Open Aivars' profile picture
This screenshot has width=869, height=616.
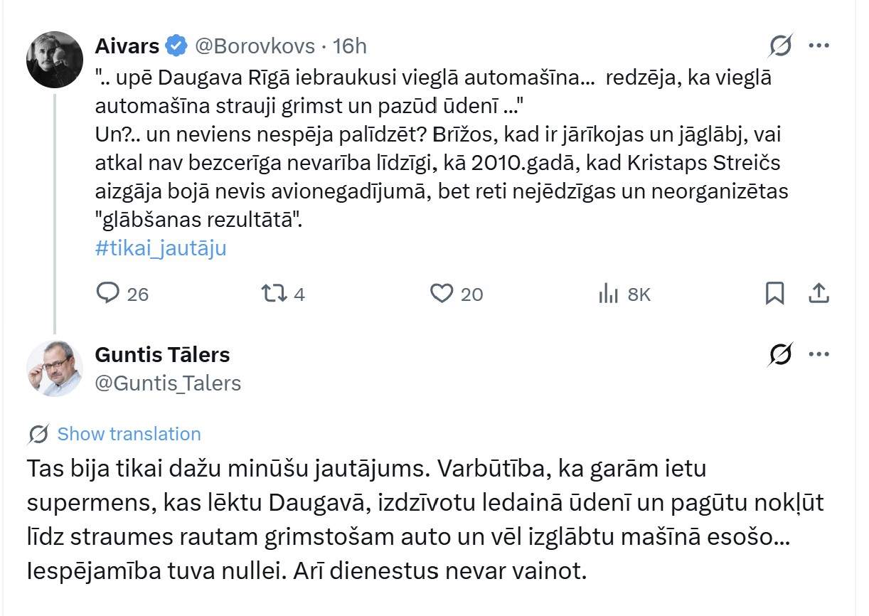(55, 60)
